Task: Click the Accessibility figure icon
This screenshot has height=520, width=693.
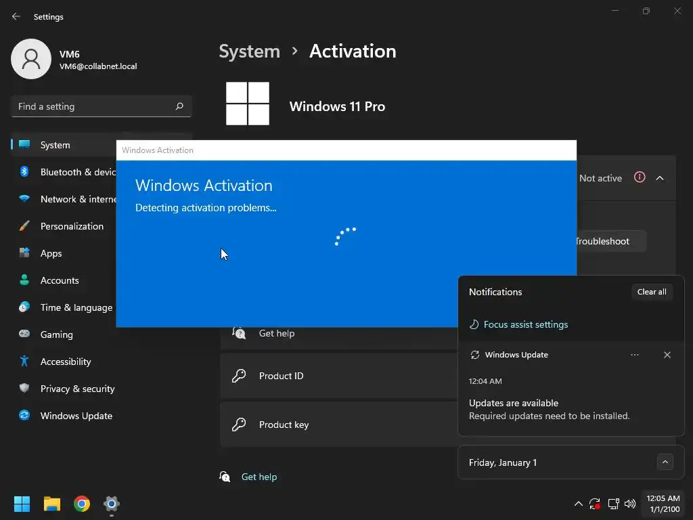Action: (x=24, y=362)
